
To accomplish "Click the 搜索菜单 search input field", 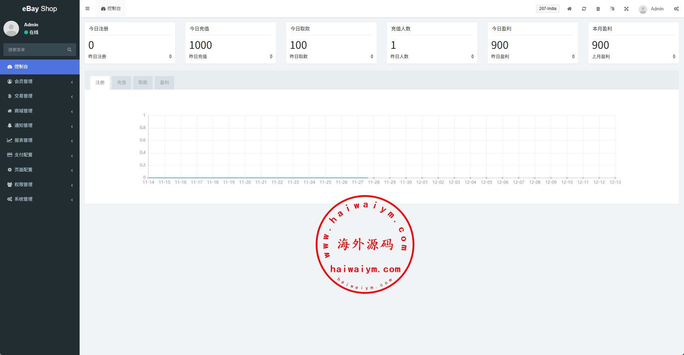I will pyautogui.click(x=35, y=49).
